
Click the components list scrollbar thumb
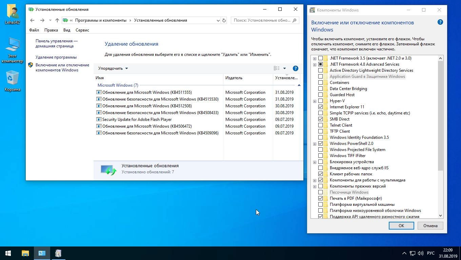coord(440,116)
